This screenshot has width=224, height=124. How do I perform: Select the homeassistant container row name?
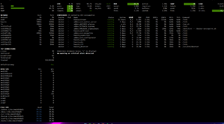(80, 20)
